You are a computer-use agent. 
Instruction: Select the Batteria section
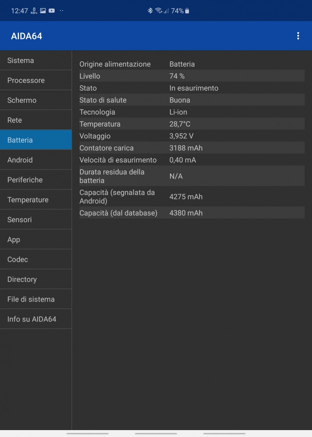36,140
